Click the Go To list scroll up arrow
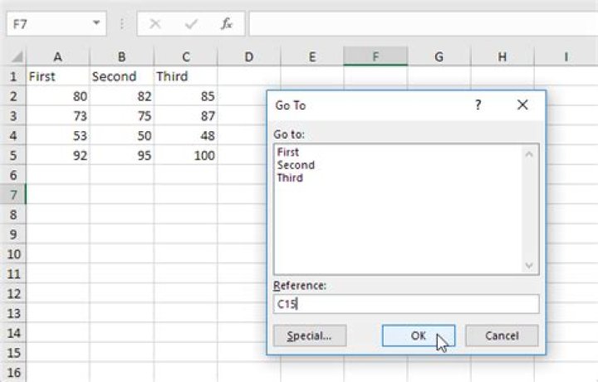This screenshot has height=382, width=598. point(530,153)
